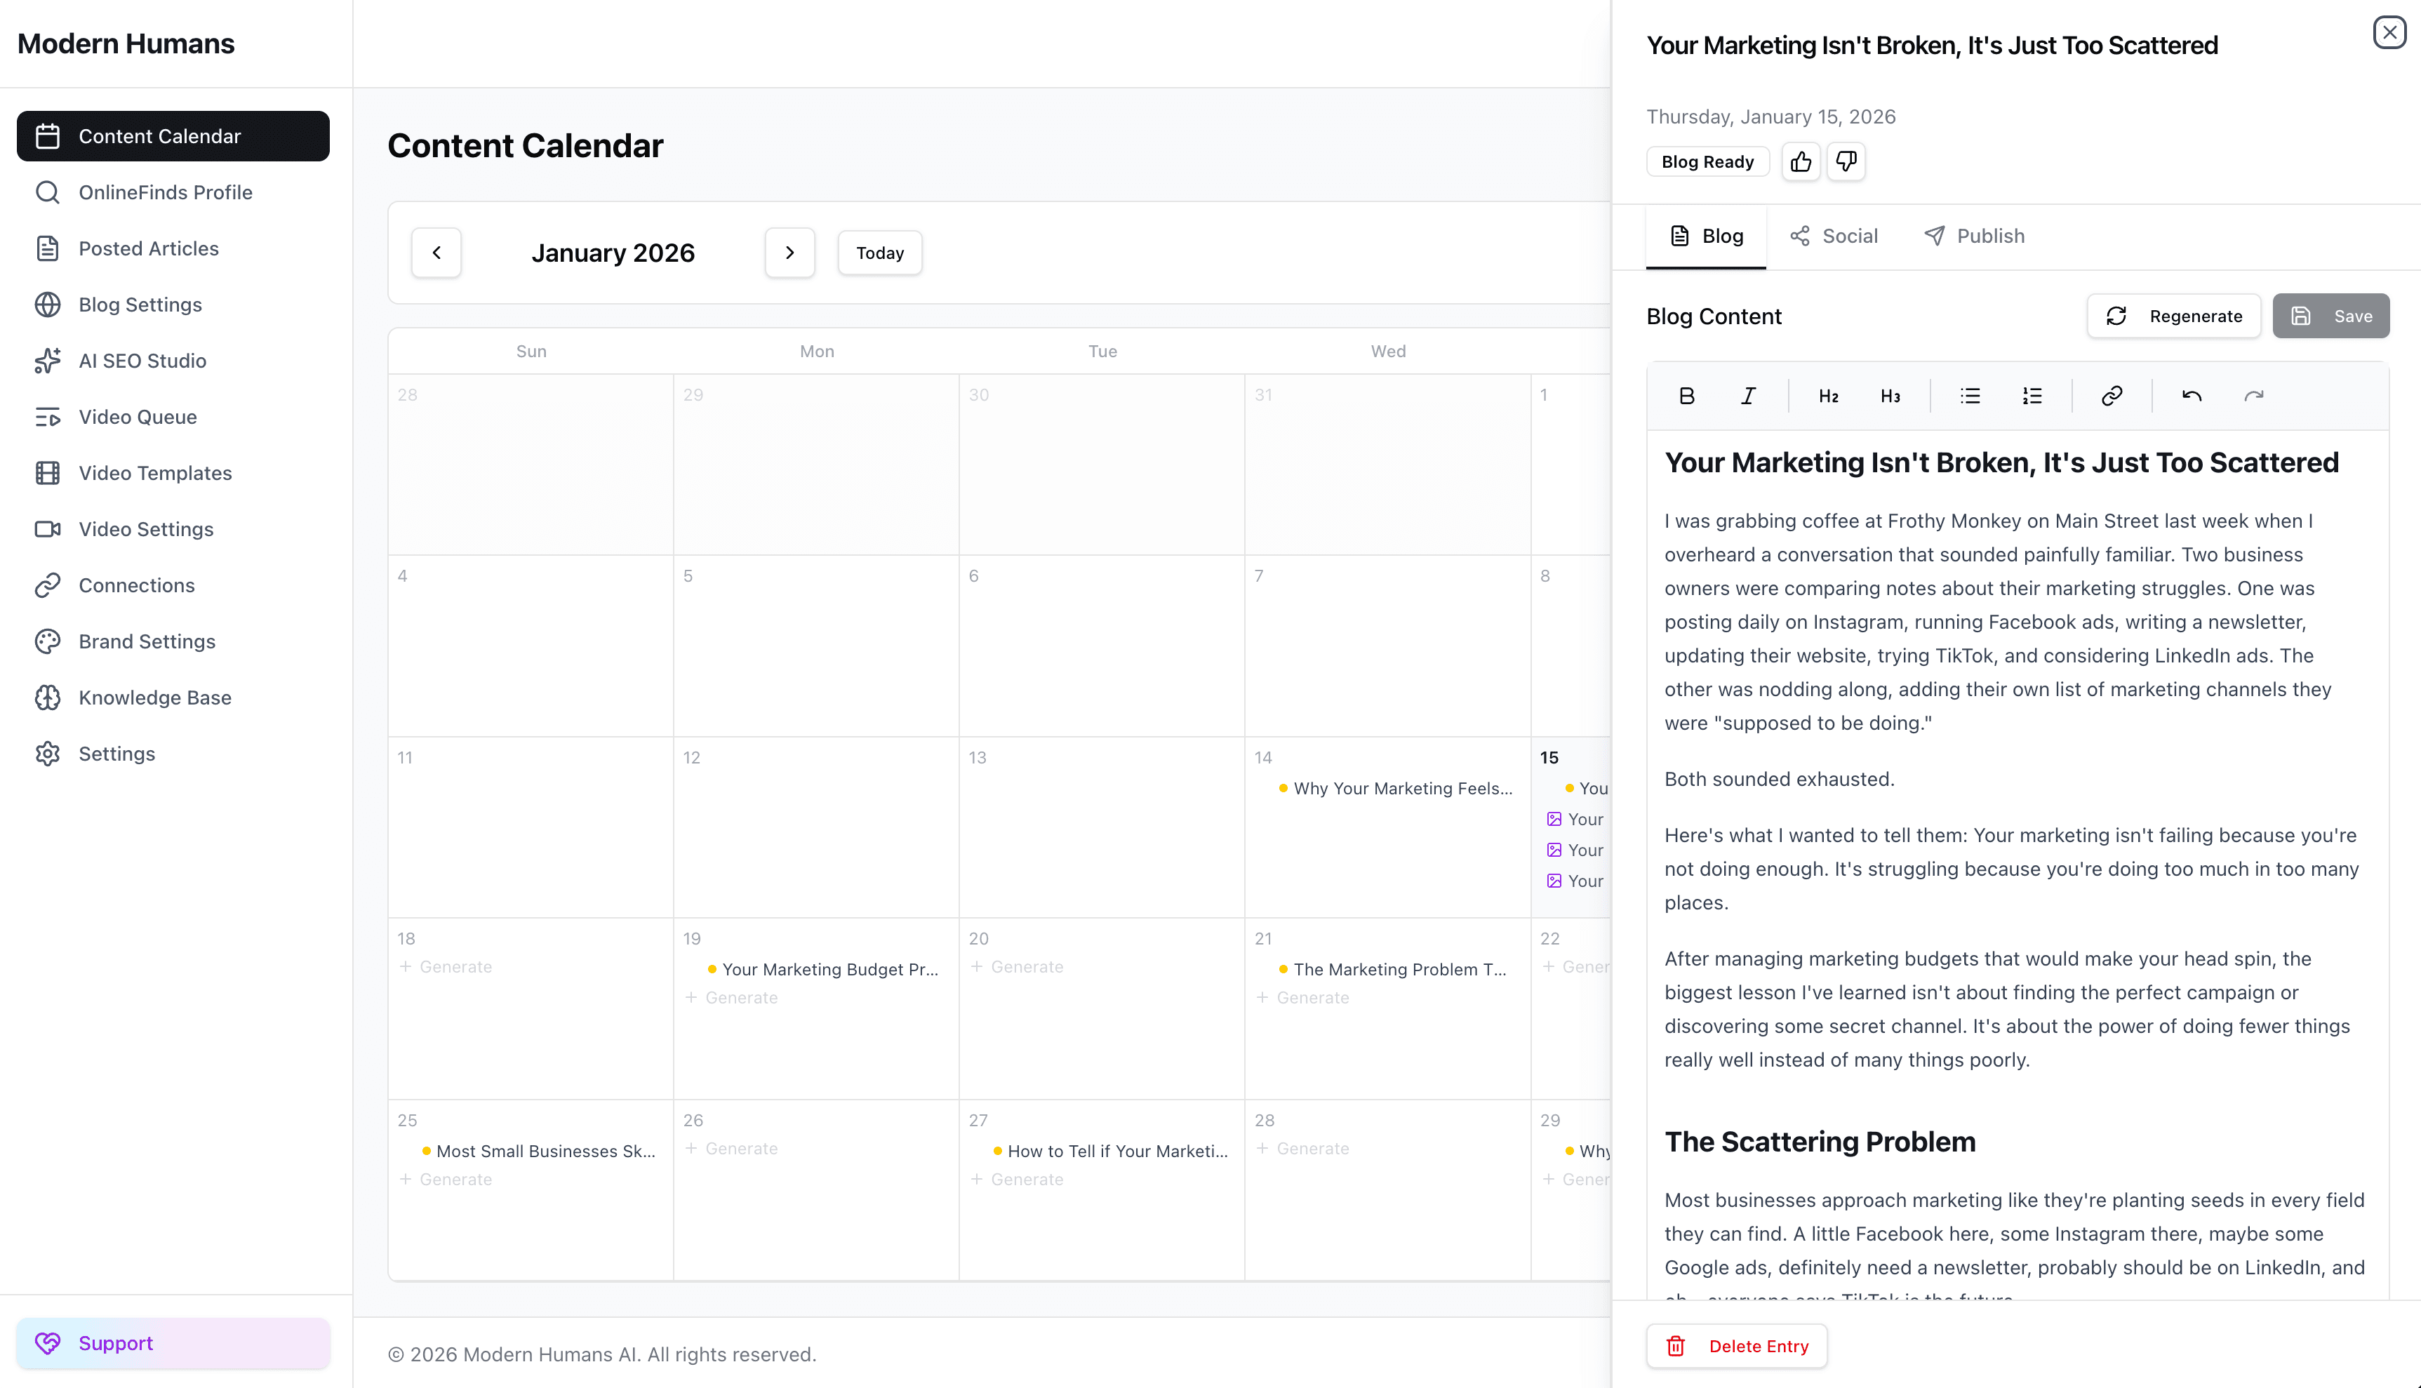The image size is (2421, 1388).
Task: Insert a numbered list
Action: point(2032,396)
